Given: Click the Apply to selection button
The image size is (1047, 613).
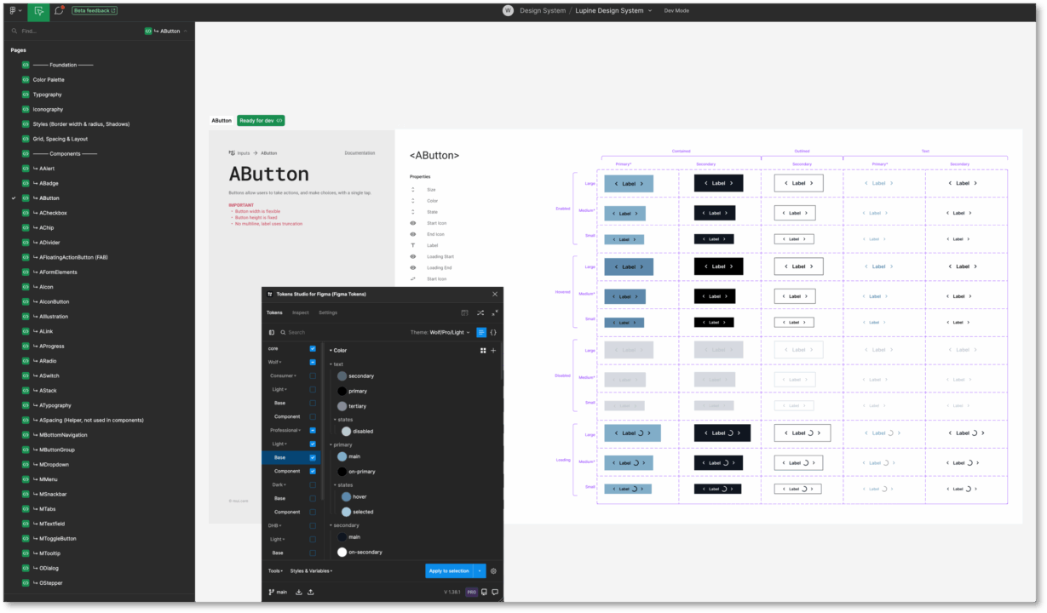Looking at the screenshot, I should (x=449, y=571).
